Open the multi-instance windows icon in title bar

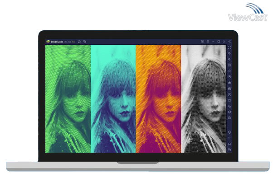tap(84, 42)
